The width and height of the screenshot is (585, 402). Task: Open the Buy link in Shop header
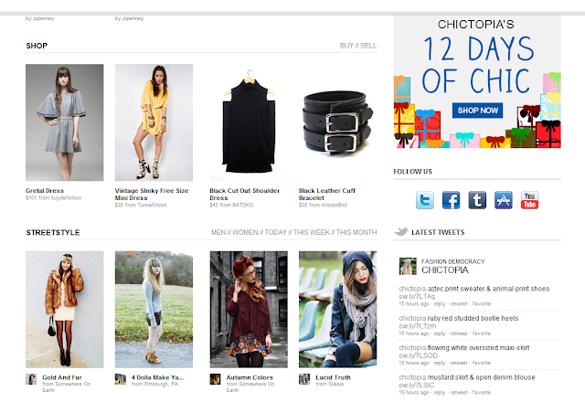[346, 46]
